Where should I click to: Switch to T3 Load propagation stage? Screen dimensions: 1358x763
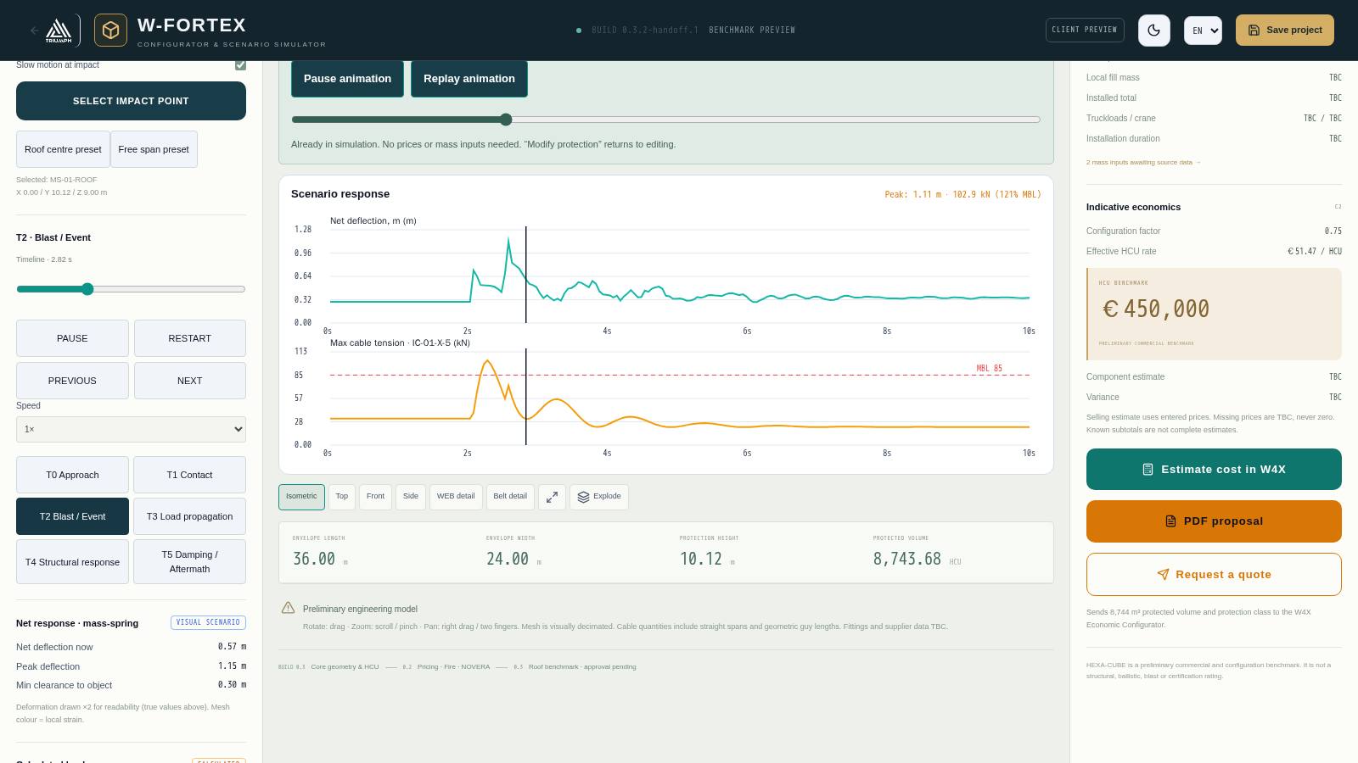189,516
